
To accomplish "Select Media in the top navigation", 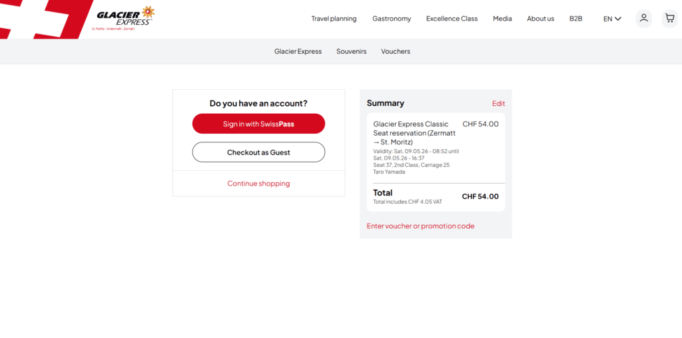I will pyautogui.click(x=502, y=19).
